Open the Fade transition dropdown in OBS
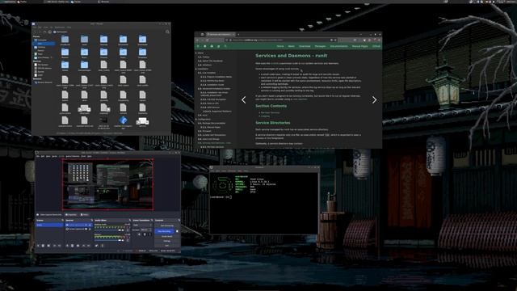The image size is (517, 291). (142, 225)
